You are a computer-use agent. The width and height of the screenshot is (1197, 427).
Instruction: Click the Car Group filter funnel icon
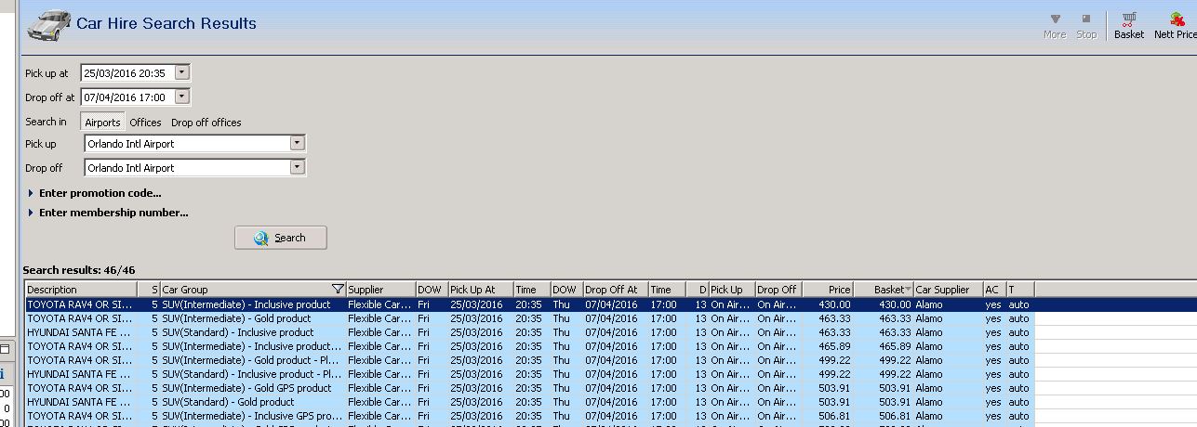(x=338, y=290)
